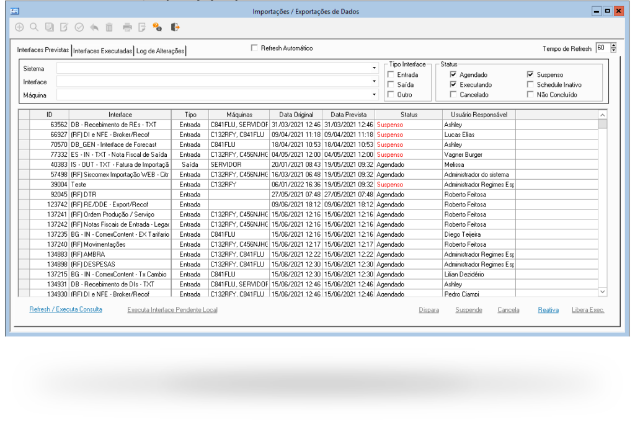Click user cell 'Melissa'
The image size is (635, 424).
point(479,164)
